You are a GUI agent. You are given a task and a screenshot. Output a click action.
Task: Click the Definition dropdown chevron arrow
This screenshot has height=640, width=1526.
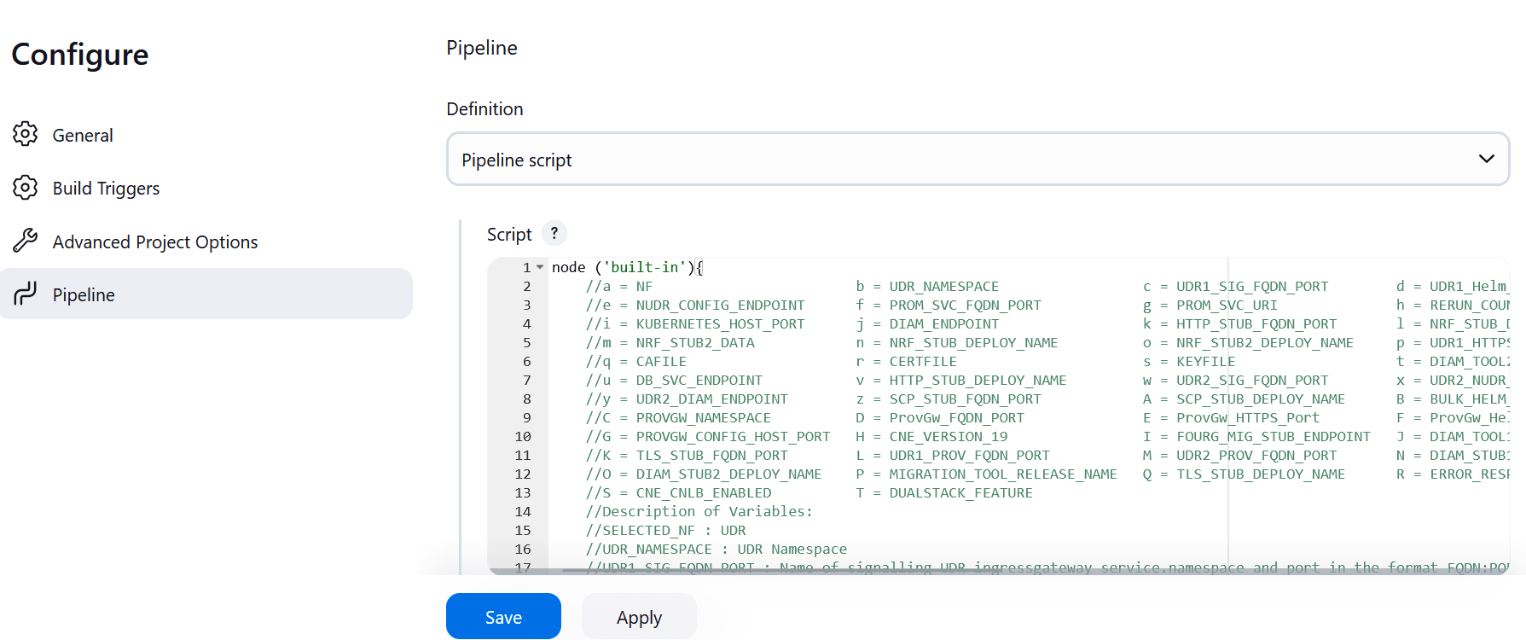(1486, 159)
